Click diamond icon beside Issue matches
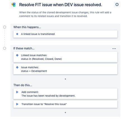The width and height of the screenshot is (131, 120). click(x=17, y=67)
